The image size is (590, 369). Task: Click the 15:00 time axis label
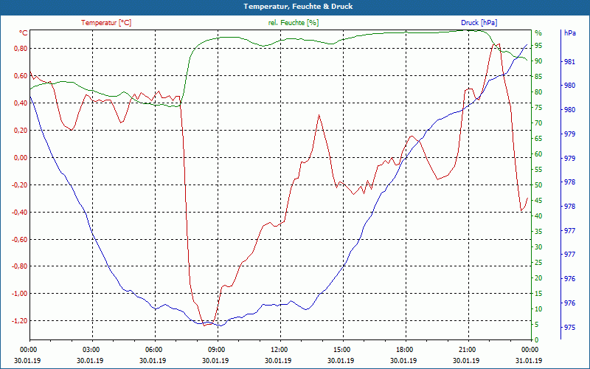[x=341, y=349]
